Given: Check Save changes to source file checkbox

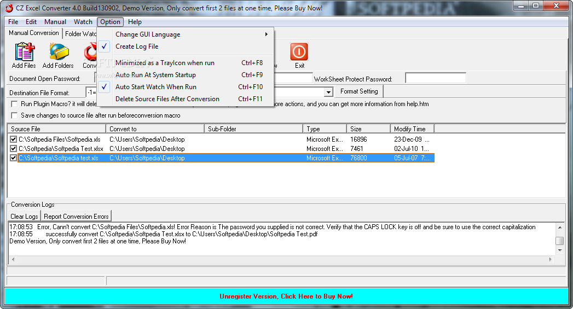Looking at the screenshot, I should coord(14,115).
